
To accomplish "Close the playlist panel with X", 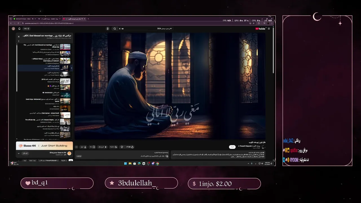I will (x=19, y=37).
